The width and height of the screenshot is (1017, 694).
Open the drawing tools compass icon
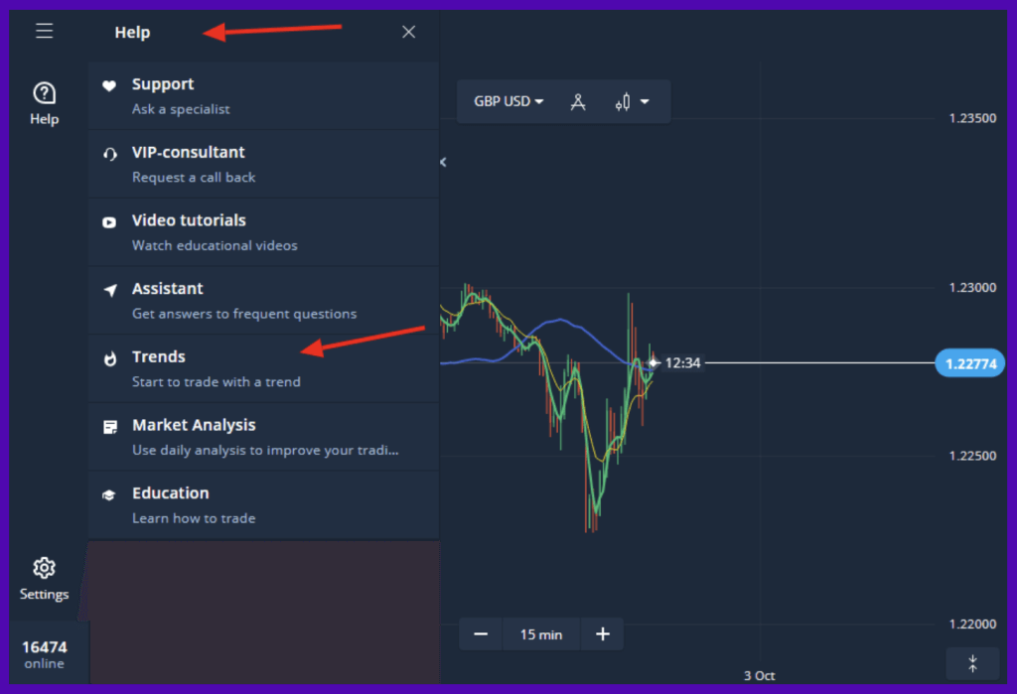click(578, 102)
